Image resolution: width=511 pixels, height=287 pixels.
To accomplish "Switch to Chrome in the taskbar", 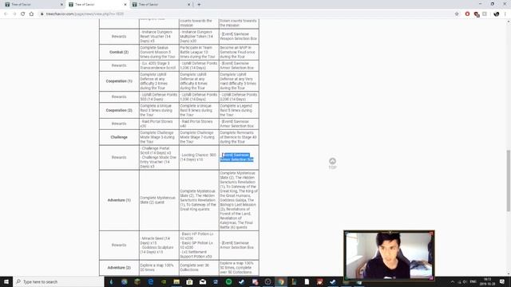I will [281, 281].
